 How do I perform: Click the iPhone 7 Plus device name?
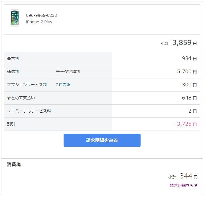(39, 22)
